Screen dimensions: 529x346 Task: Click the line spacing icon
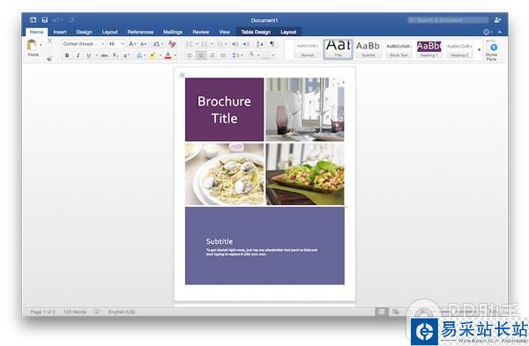click(235, 55)
